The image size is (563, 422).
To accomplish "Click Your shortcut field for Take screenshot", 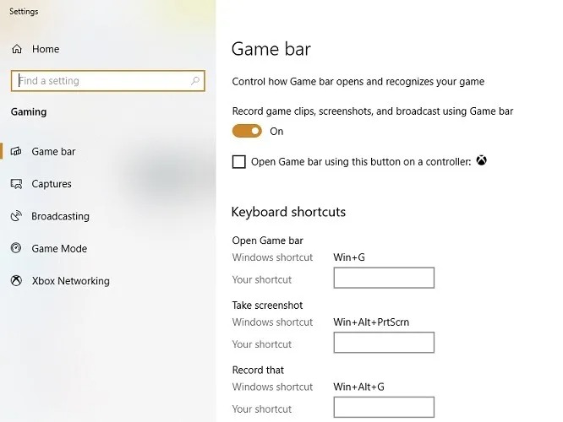I will (384, 343).
